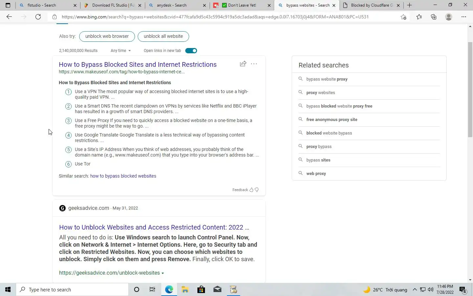
Task: Open Windows Start menu
Action: pos(8,289)
